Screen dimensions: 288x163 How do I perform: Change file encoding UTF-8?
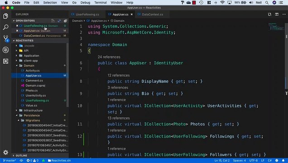254,160
